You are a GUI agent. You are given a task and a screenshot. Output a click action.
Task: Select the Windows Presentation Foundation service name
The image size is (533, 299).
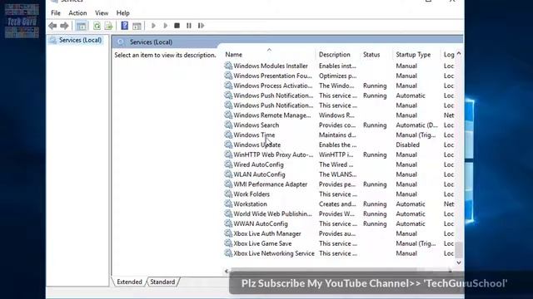(x=272, y=76)
